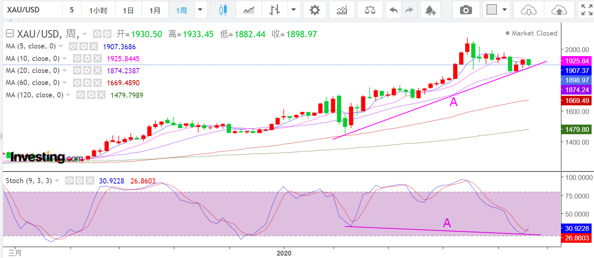
Task: Take a chart snapshot with camera
Action: 466,10
